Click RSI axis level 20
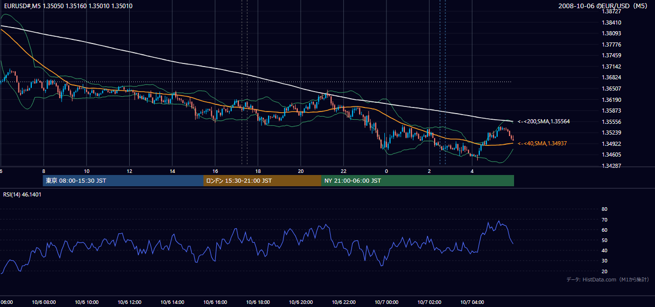Screen dimensions: 655x307 coord(604,271)
